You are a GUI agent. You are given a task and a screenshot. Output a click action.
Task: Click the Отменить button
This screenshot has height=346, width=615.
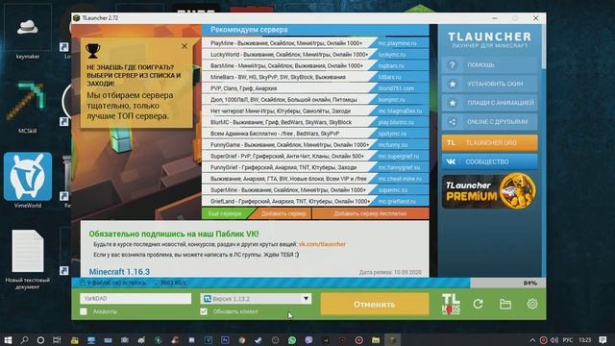(x=375, y=304)
